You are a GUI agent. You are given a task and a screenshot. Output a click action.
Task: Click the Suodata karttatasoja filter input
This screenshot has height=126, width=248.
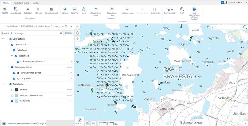[x=30, y=33]
